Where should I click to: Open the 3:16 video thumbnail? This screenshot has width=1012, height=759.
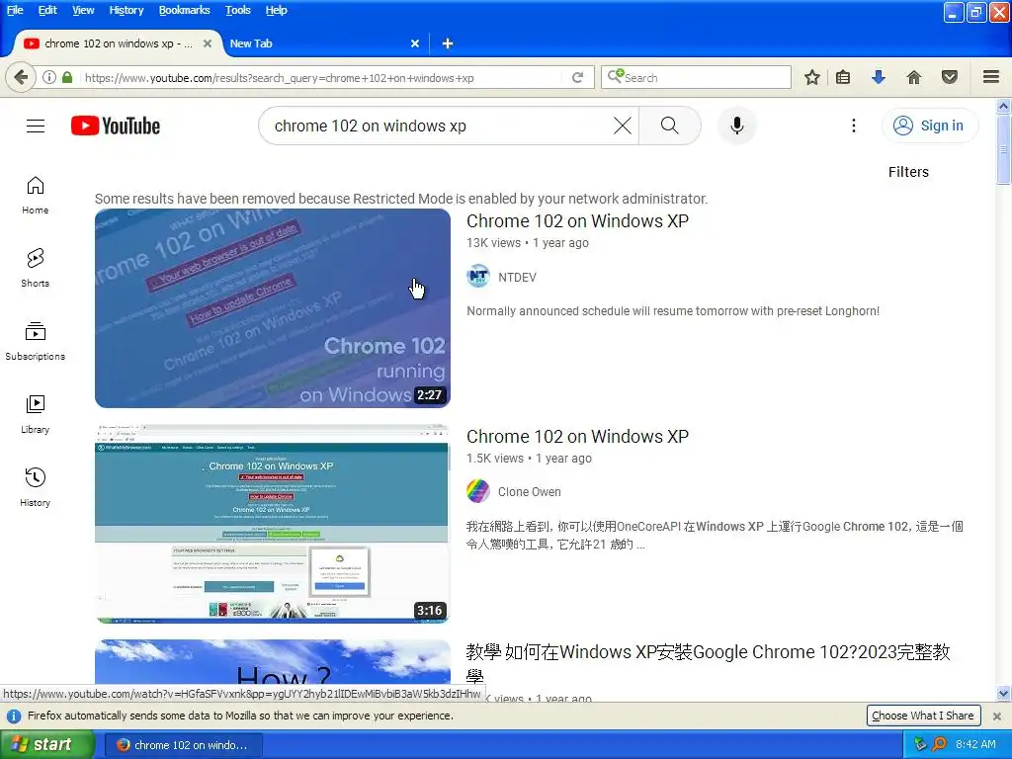273,524
